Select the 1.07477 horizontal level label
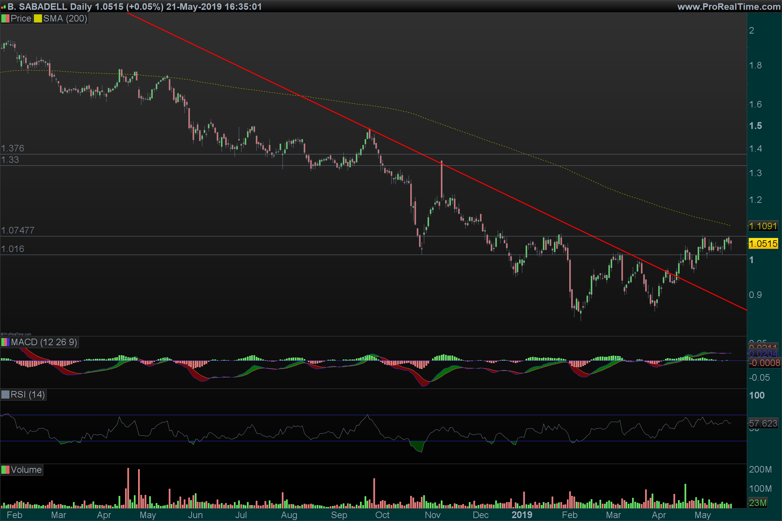This screenshot has height=521, width=782. click(x=18, y=230)
